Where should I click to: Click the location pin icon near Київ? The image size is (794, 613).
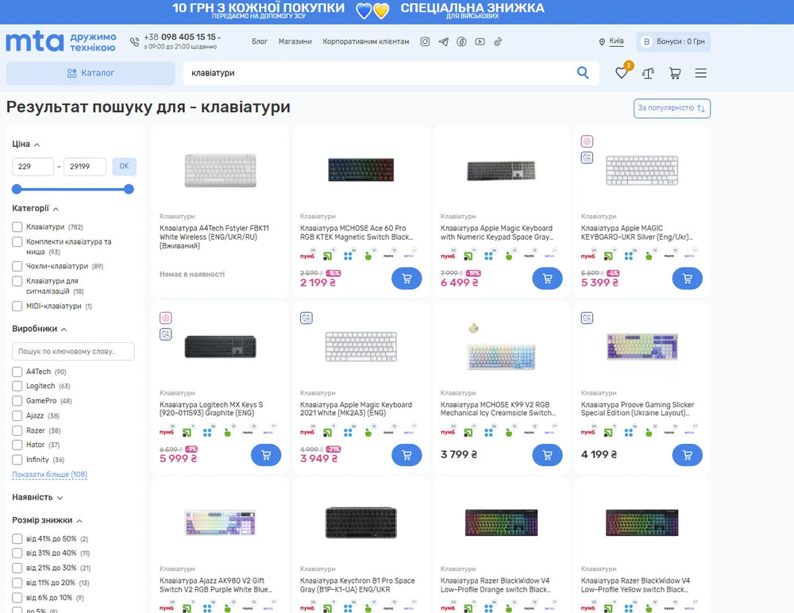(x=602, y=41)
